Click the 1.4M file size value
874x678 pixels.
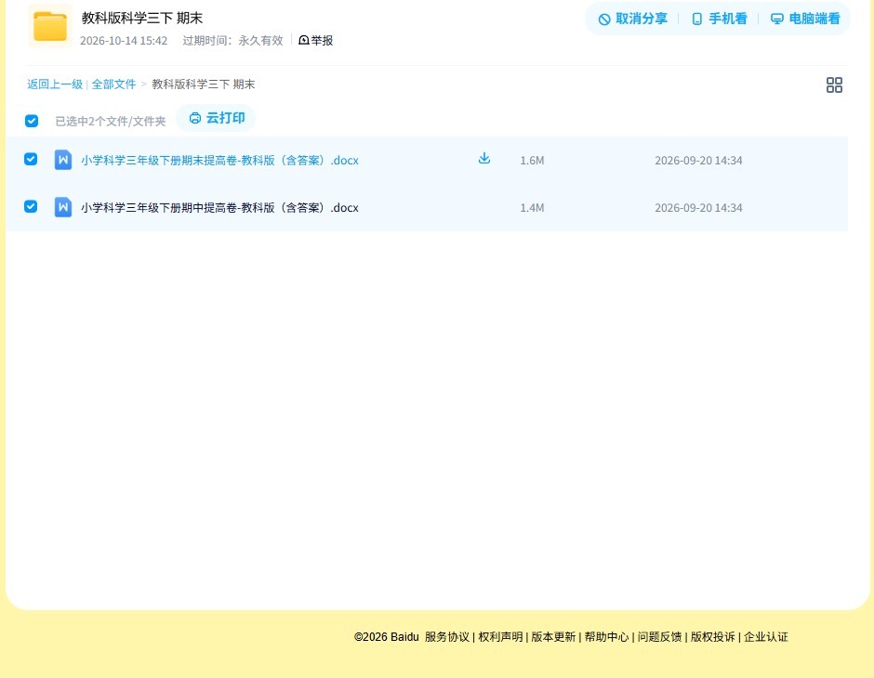(532, 208)
